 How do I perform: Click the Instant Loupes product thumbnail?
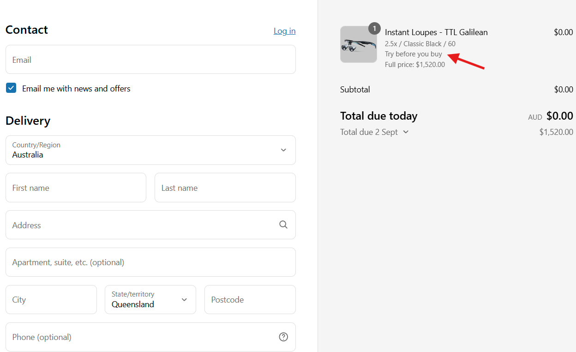[x=358, y=45]
